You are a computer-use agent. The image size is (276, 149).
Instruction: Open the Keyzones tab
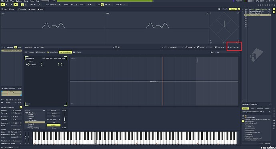tap(41, 52)
